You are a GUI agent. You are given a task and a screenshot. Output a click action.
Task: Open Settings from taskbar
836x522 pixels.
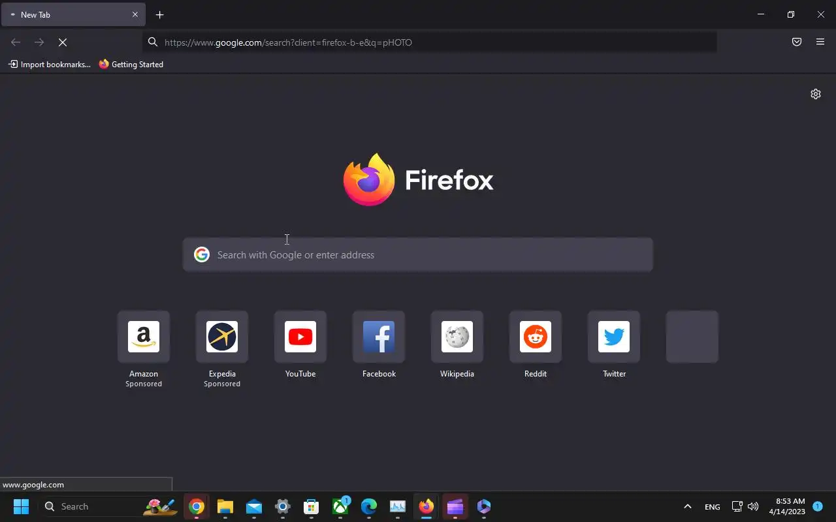283,506
